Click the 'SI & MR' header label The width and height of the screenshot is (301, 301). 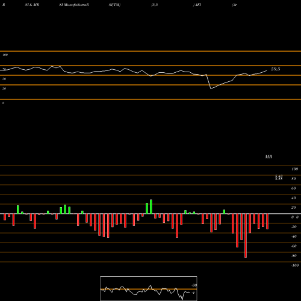click(x=32, y=5)
